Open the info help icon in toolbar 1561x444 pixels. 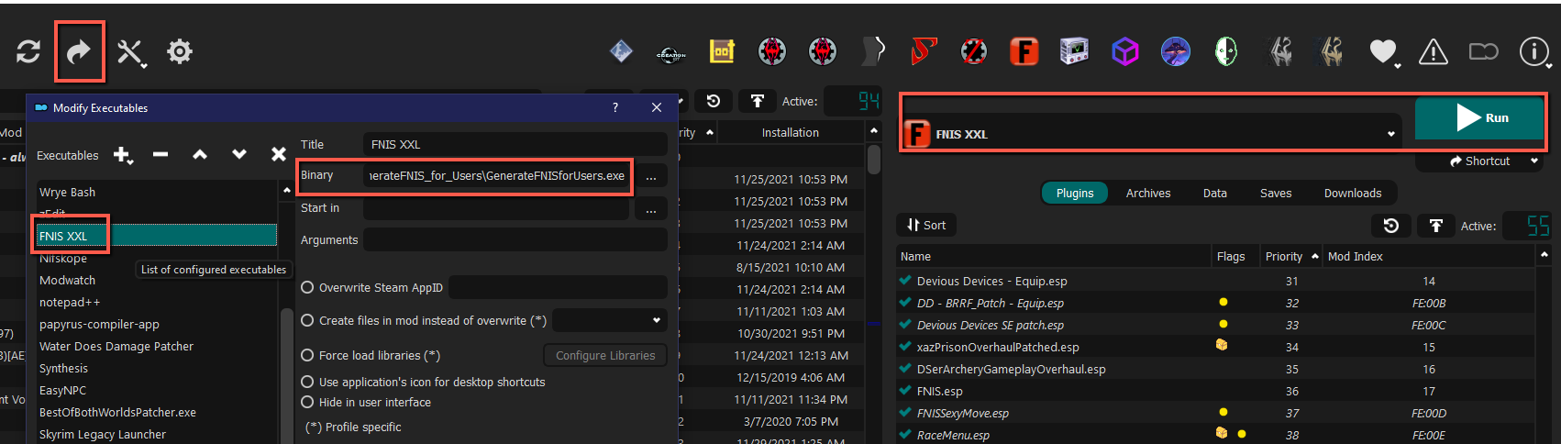pyautogui.click(x=1534, y=51)
